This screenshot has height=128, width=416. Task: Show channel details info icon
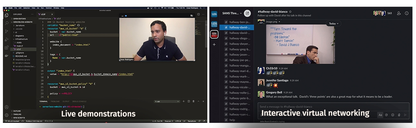point(407,13)
